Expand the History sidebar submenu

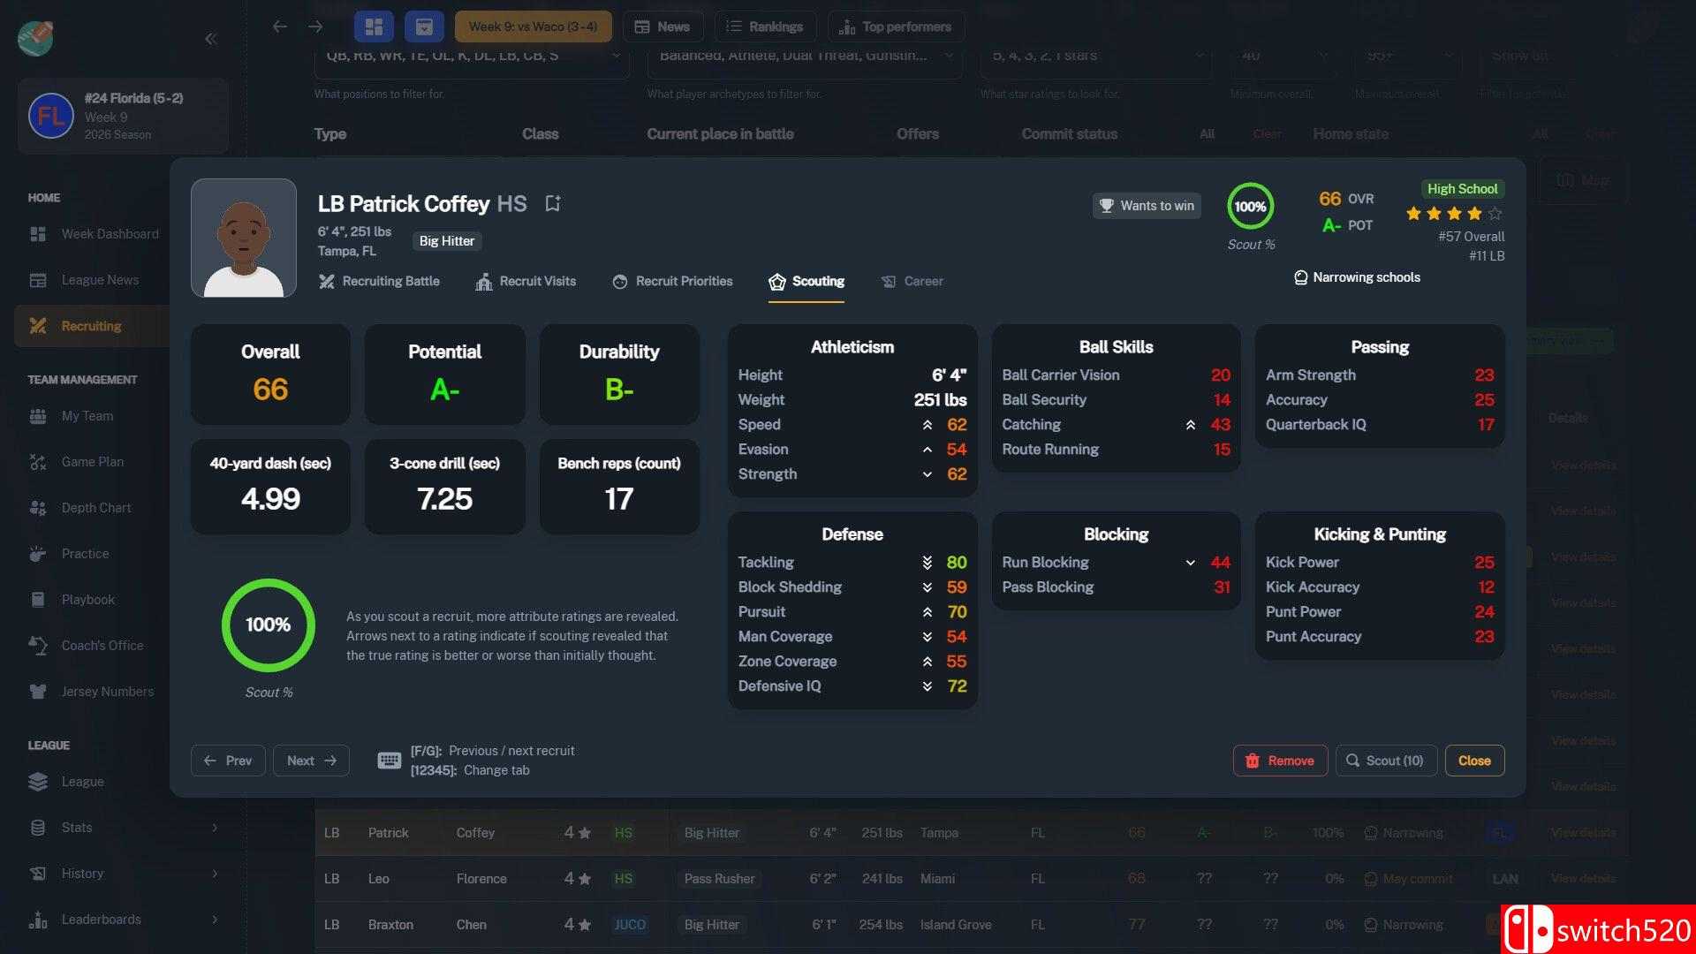[215, 874]
